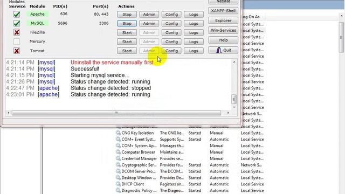Select the Apache module label
Image resolution: width=345 pixels, height=194 pixels.
click(x=37, y=14)
